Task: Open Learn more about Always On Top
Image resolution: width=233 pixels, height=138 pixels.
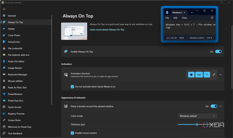Action: 107,30
